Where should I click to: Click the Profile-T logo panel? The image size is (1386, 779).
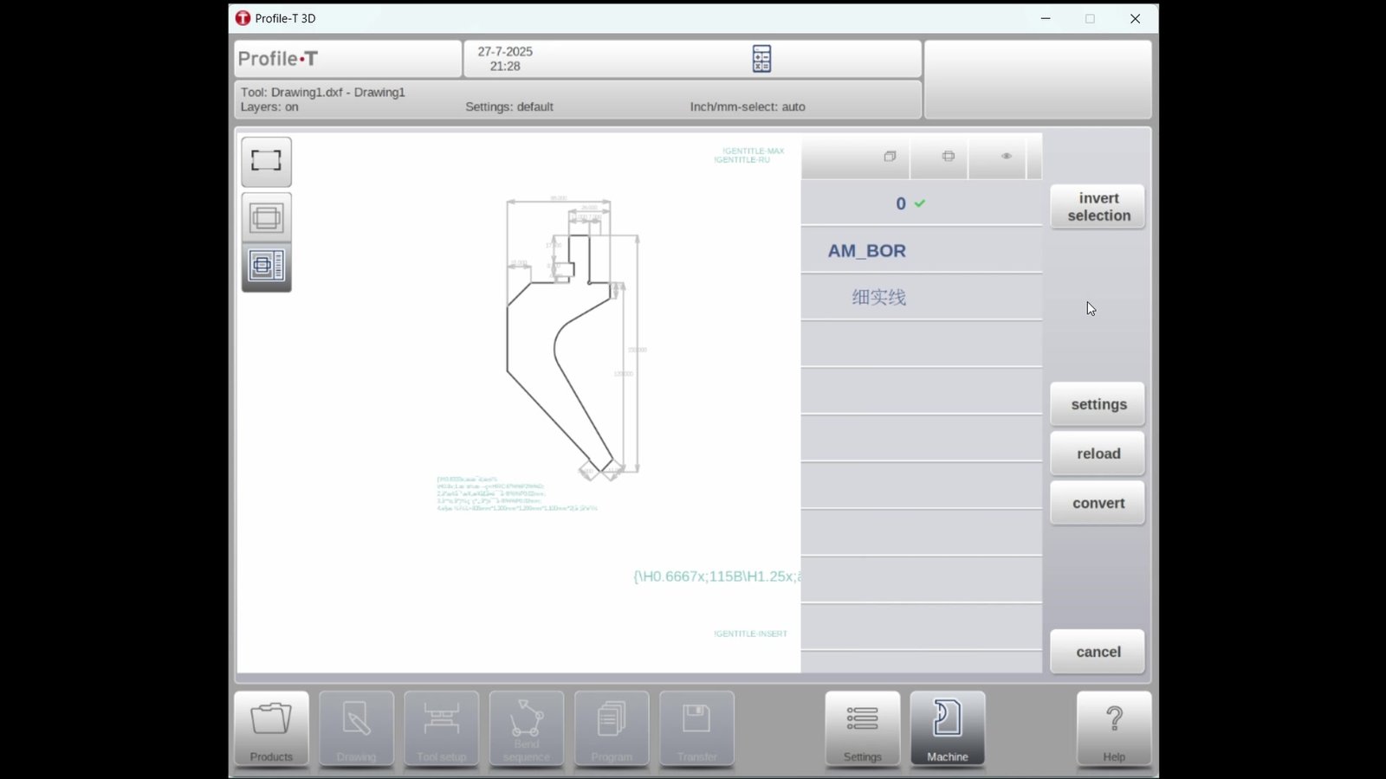point(347,59)
